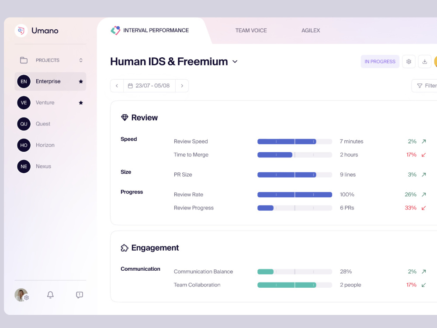The image size is (437, 328).
Task: Click Team Collaboration down-trend arrow
Action: pos(423,285)
